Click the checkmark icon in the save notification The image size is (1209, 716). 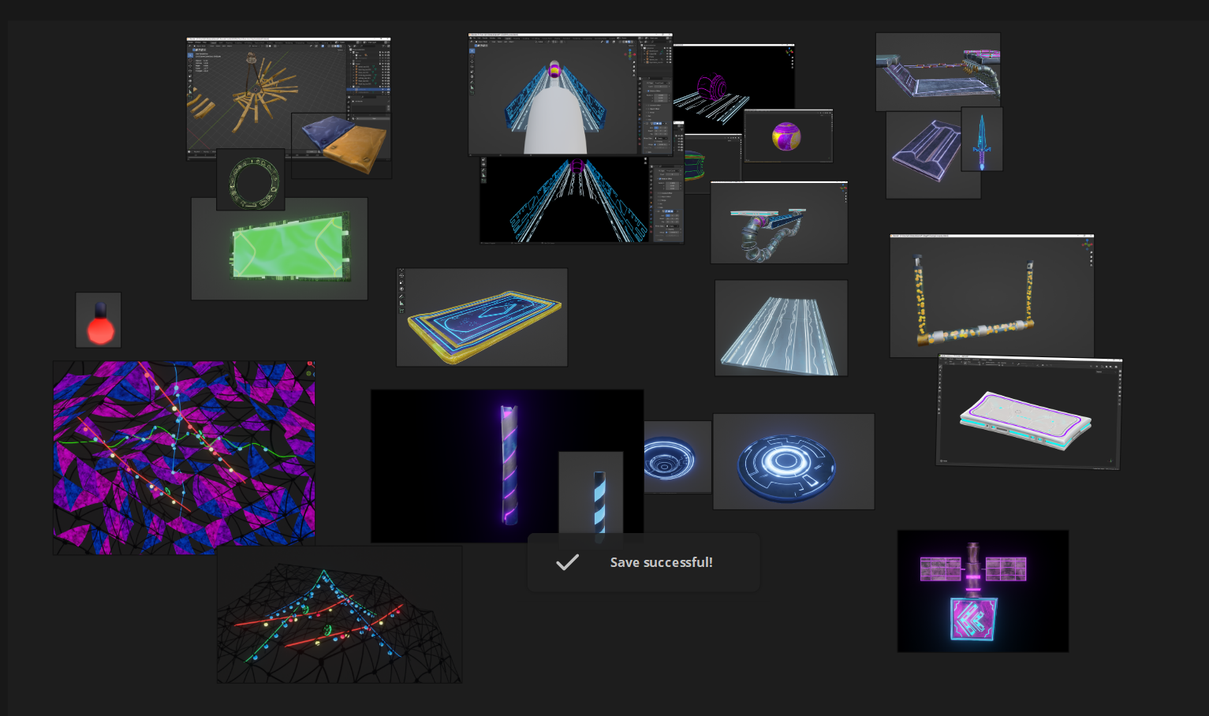pos(567,562)
